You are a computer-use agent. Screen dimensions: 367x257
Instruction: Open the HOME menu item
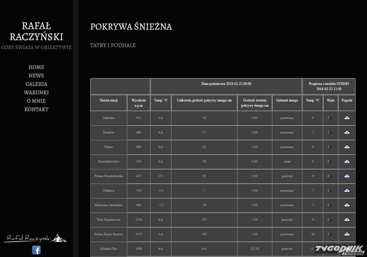point(36,67)
